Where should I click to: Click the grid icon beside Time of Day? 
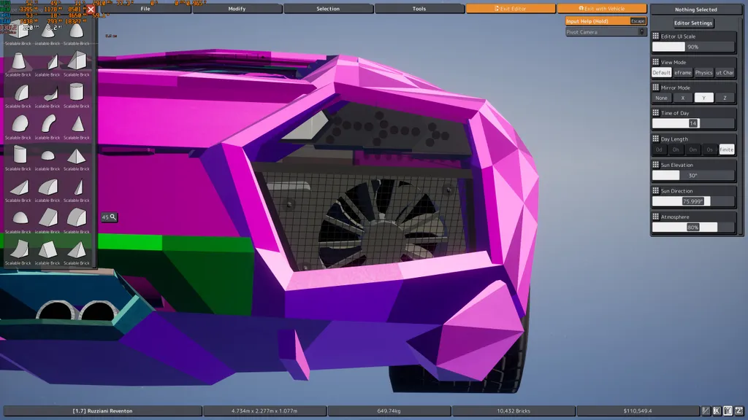(655, 113)
